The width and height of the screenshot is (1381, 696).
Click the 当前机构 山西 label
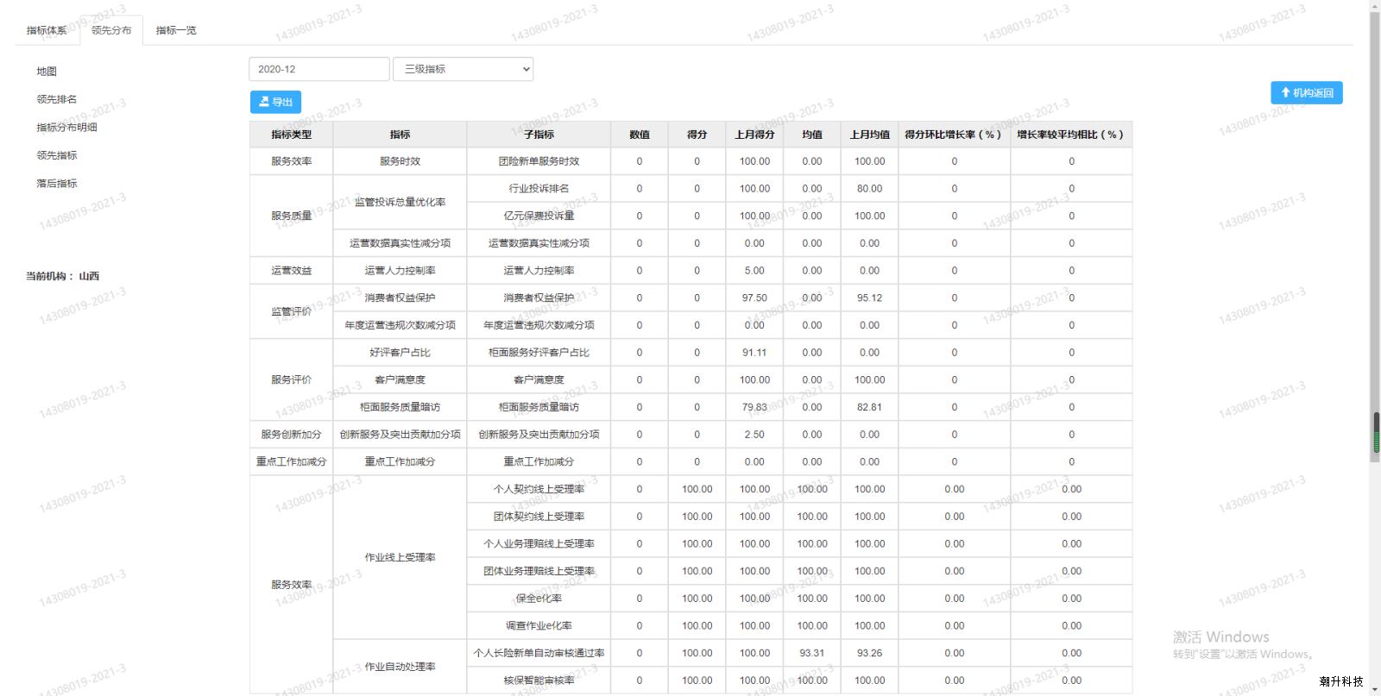[x=62, y=276]
